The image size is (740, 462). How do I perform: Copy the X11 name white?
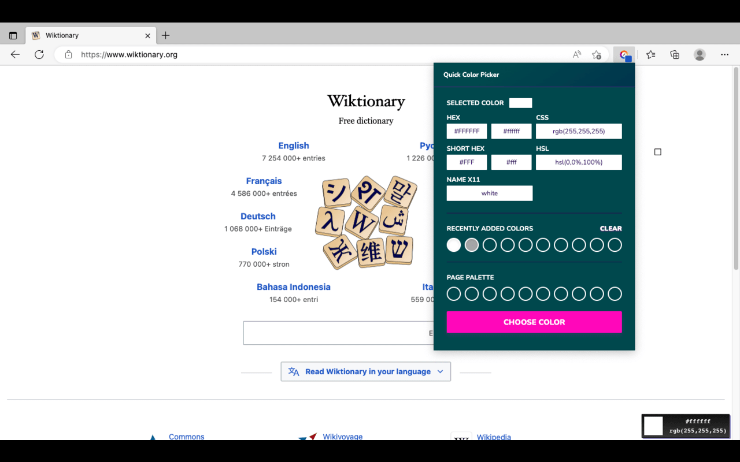pos(490,193)
